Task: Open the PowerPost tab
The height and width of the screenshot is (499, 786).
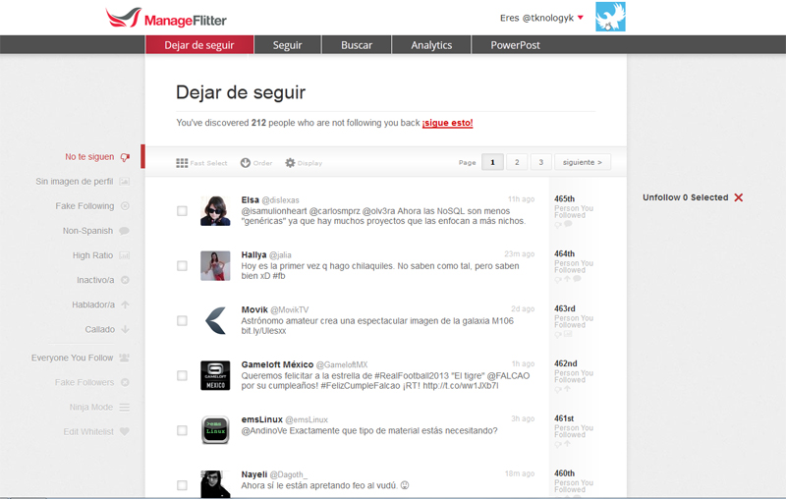Action: click(515, 45)
